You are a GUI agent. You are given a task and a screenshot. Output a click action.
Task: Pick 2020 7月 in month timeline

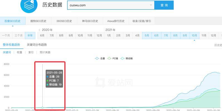click(x=52, y=36)
